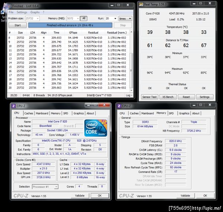
Task: Click the right CPU-Z window Z icon
Action: [x=119, y=106]
